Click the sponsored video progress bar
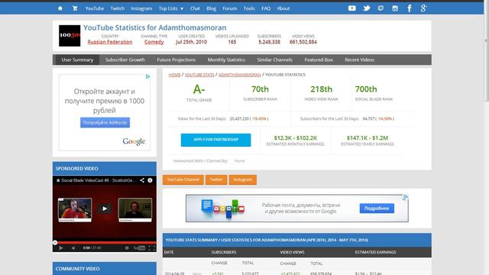This screenshot has width=489, height=275. (x=105, y=242)
